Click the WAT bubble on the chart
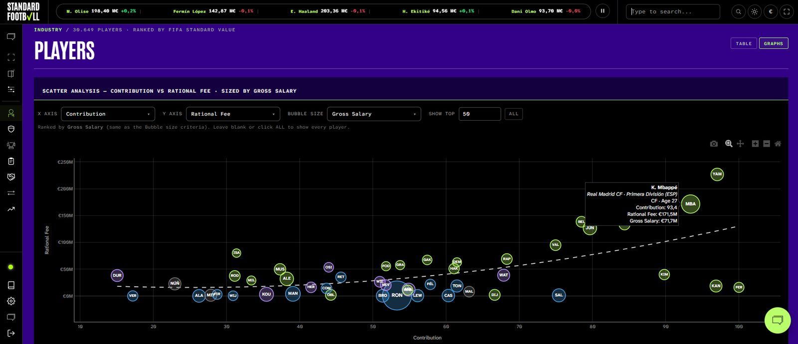Viewport: 798px width, 344px height. coord(503,275)
